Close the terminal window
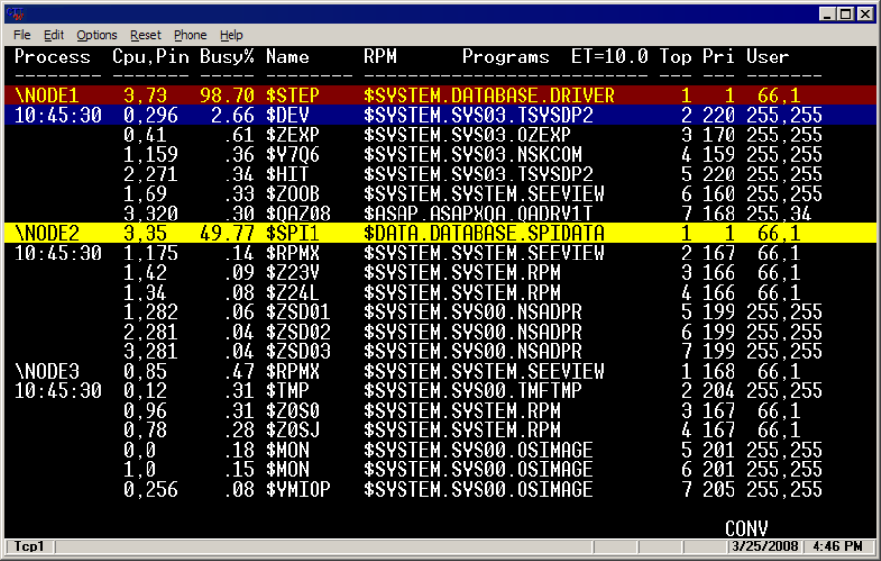 tap(864, 14)
